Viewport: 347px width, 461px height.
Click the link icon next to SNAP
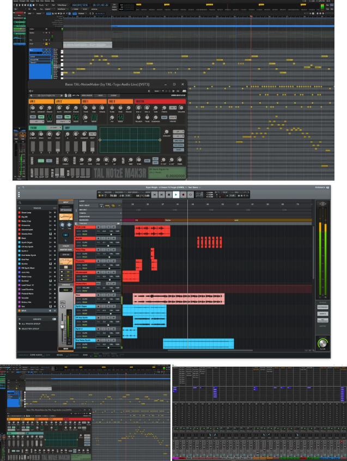(113, 206)
